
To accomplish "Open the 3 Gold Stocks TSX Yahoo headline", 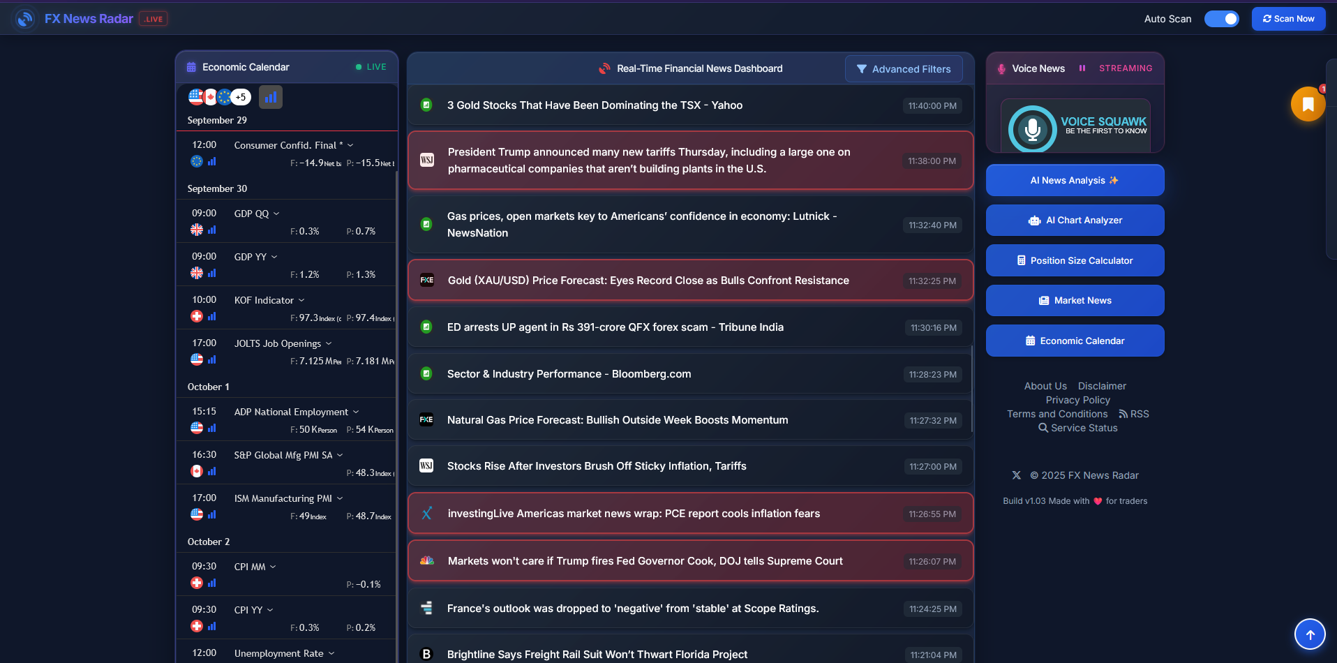I will [x=595, y=105].
